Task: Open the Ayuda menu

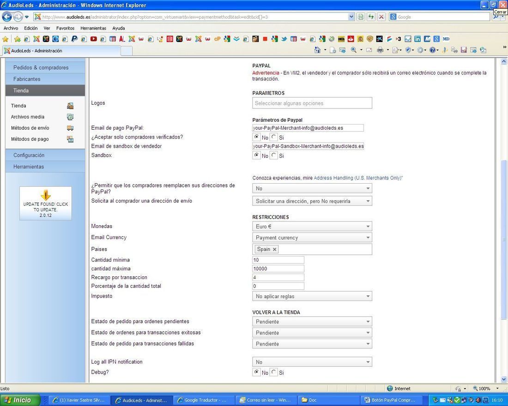Action: click(x=119, y=28)
